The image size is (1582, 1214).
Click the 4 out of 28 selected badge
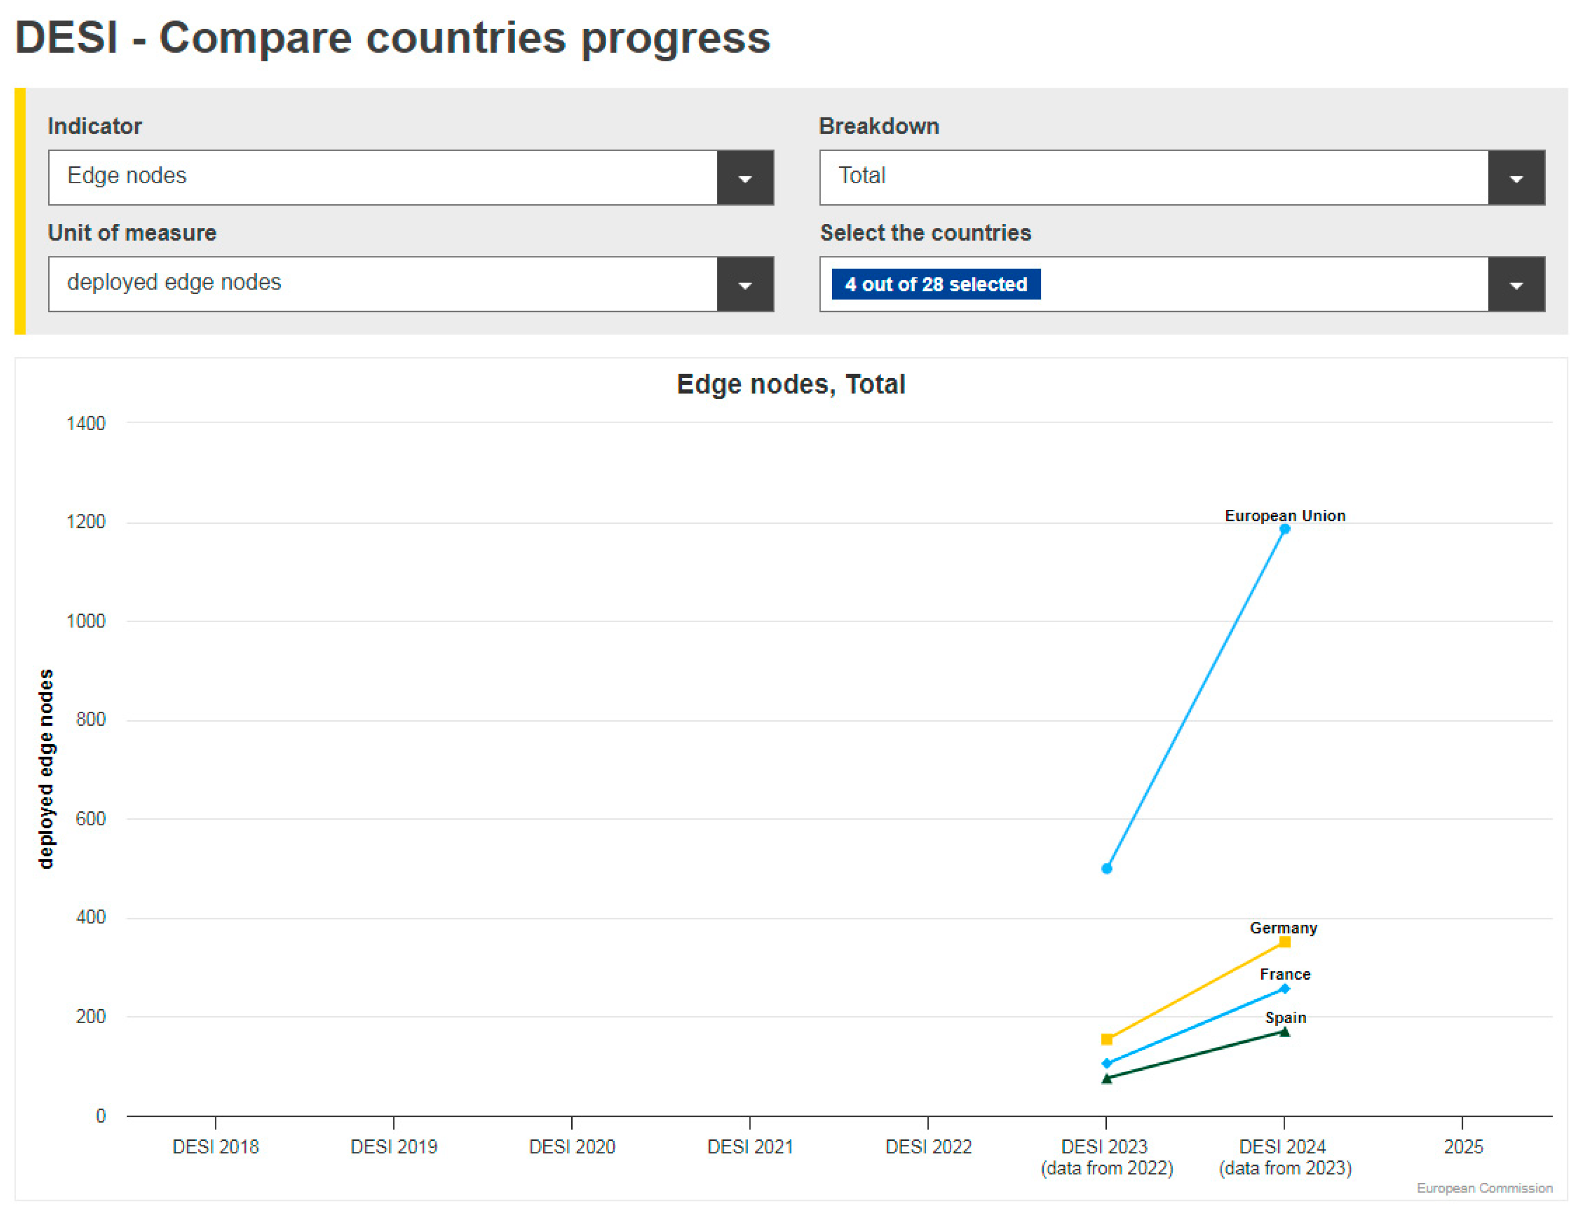tap(936, 284)
